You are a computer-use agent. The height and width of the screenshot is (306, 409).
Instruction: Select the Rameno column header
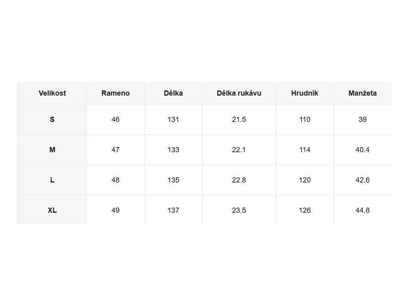115,93
